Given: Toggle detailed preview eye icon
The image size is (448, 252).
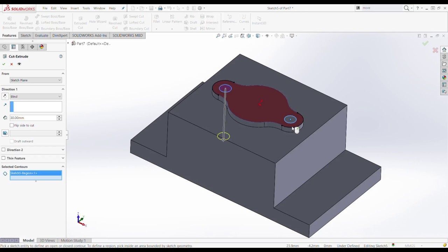Looking at the screenshot, I should pyautogui.click(x=19, y=64).
